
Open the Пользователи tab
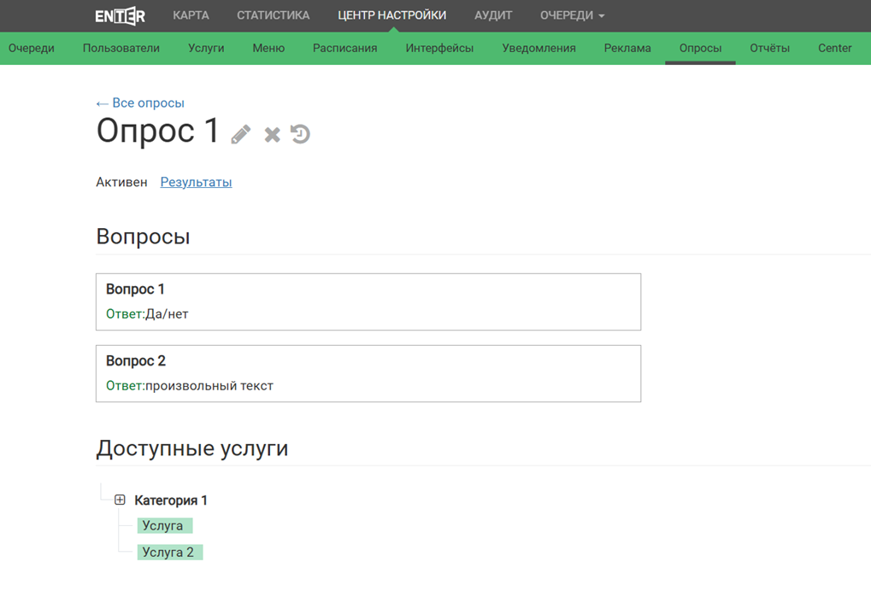coord(121,48)
